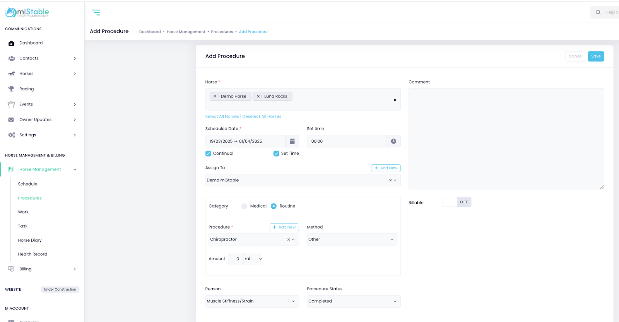Click the Dashboard home icon in sidebar
619x322 pixels.
tap(11, 43)
